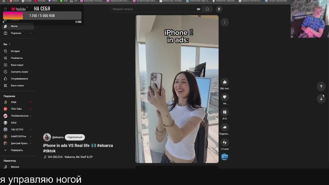The width and height of the screenshot is (329, 185).
Task: Dislike the Short with thumbs down
Action: pos(225,97)
